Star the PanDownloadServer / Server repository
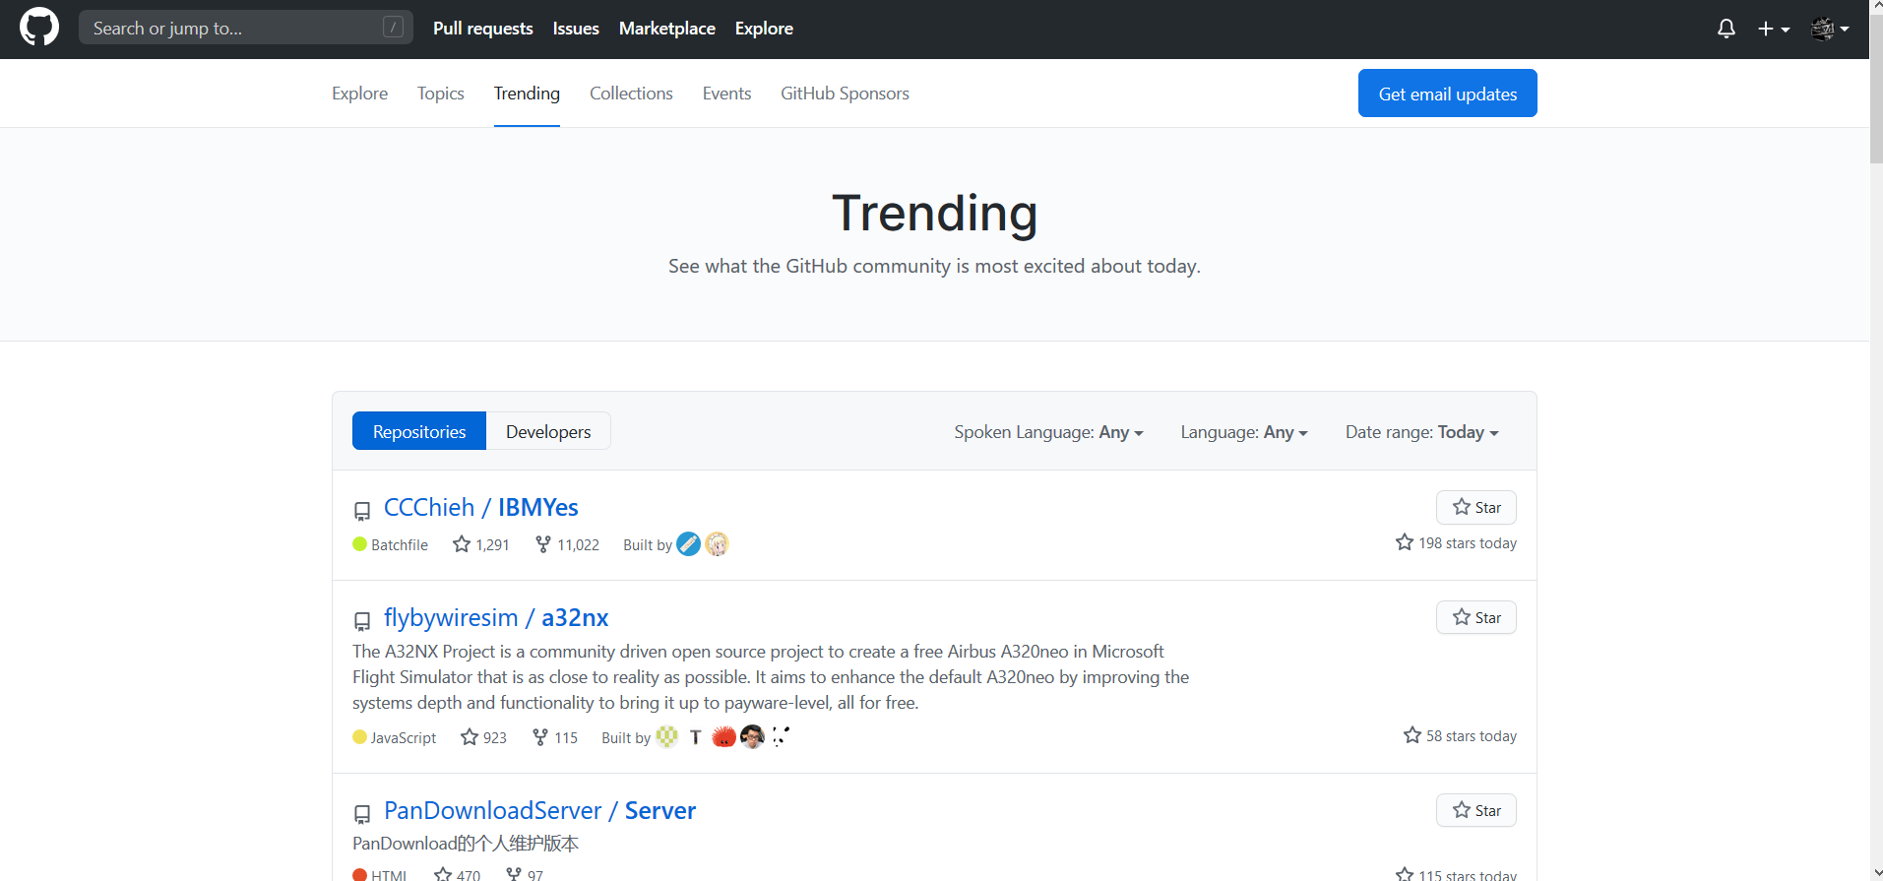 coord(1476,810)
